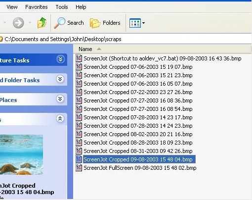Click the Views grid icon
This screenshot has height=200, width=252.
135,23
